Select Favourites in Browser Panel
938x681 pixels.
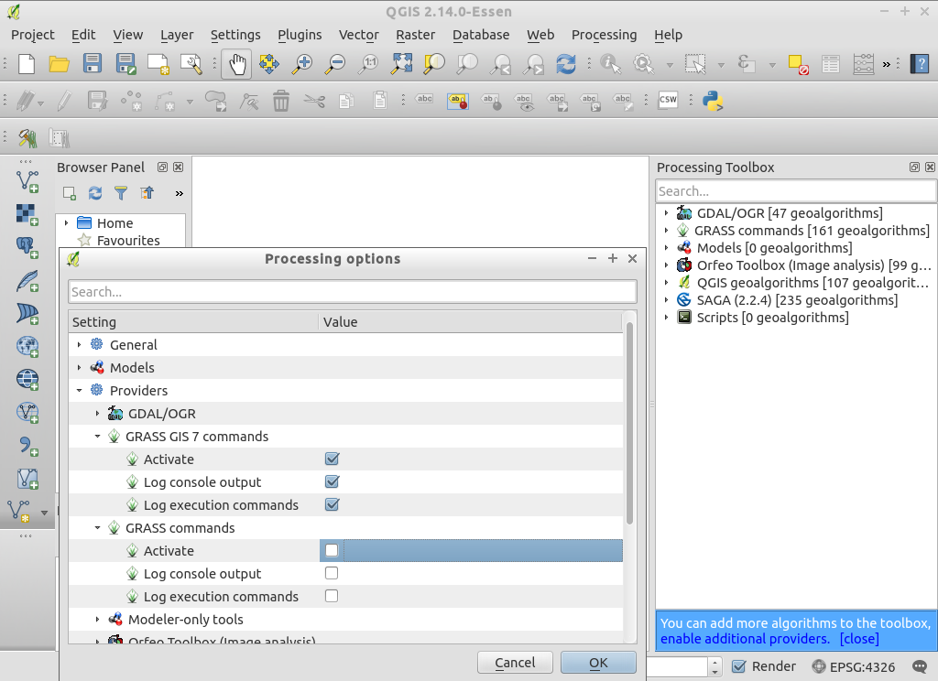[x=128, y=241]
